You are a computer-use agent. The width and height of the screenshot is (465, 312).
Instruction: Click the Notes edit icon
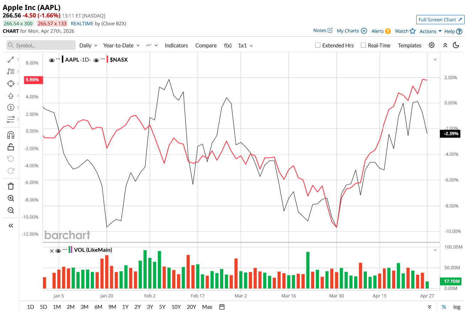330,31
